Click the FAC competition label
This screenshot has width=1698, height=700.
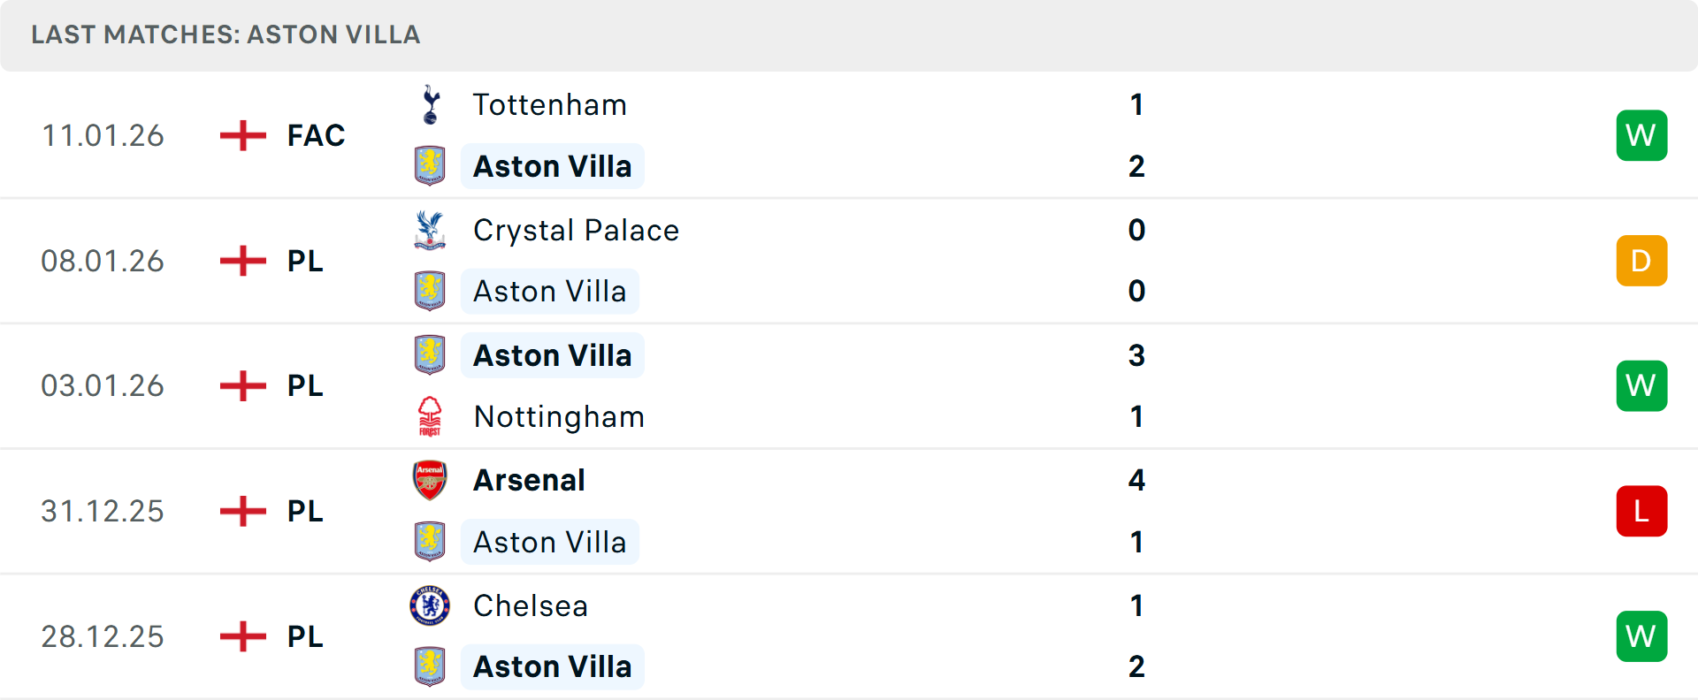316,135
